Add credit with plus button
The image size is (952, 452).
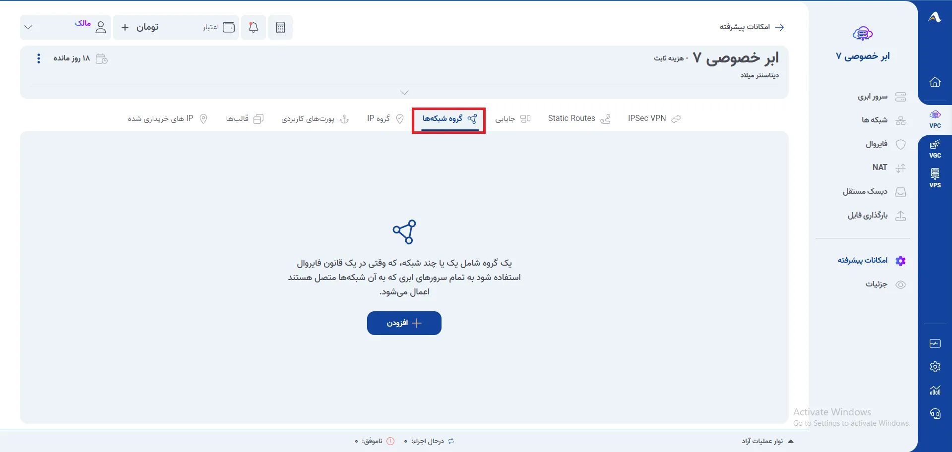pos(125,27)
